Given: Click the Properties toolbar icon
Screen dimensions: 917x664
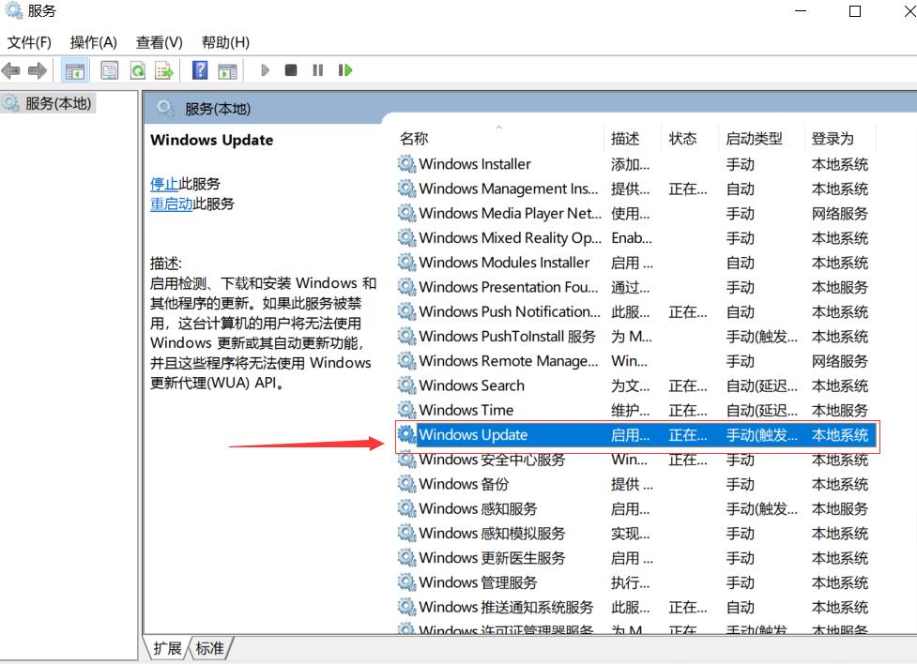Looking at the screenshot, I should click(x=110, y=70).
